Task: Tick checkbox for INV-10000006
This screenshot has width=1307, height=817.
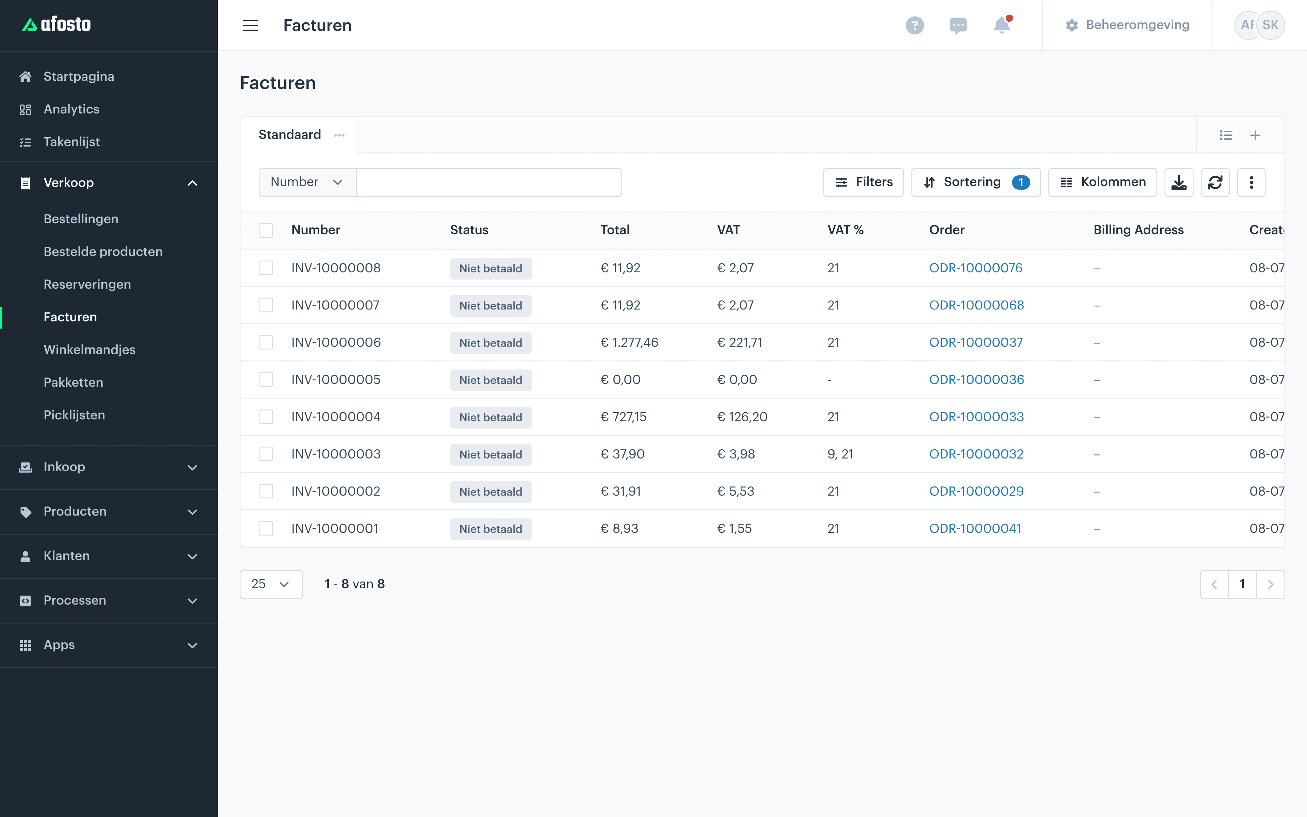Action: click(266, 342)
